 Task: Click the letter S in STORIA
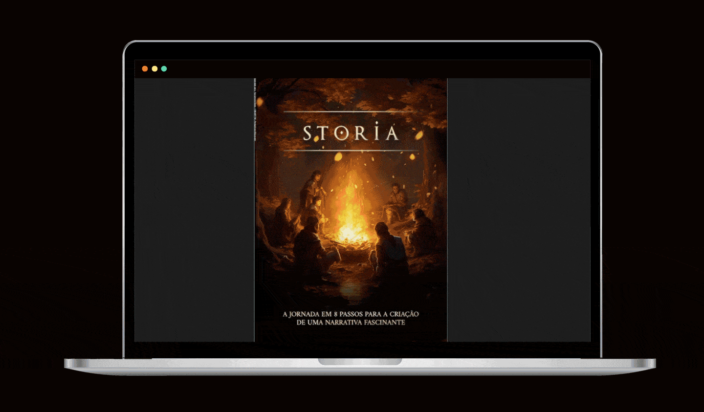(308, 134)
